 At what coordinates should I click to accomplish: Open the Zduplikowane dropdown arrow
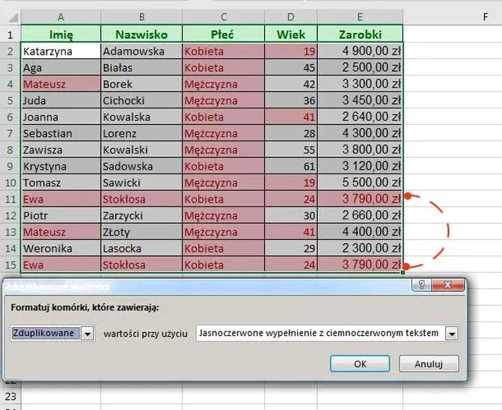click(x=88, y=334)
